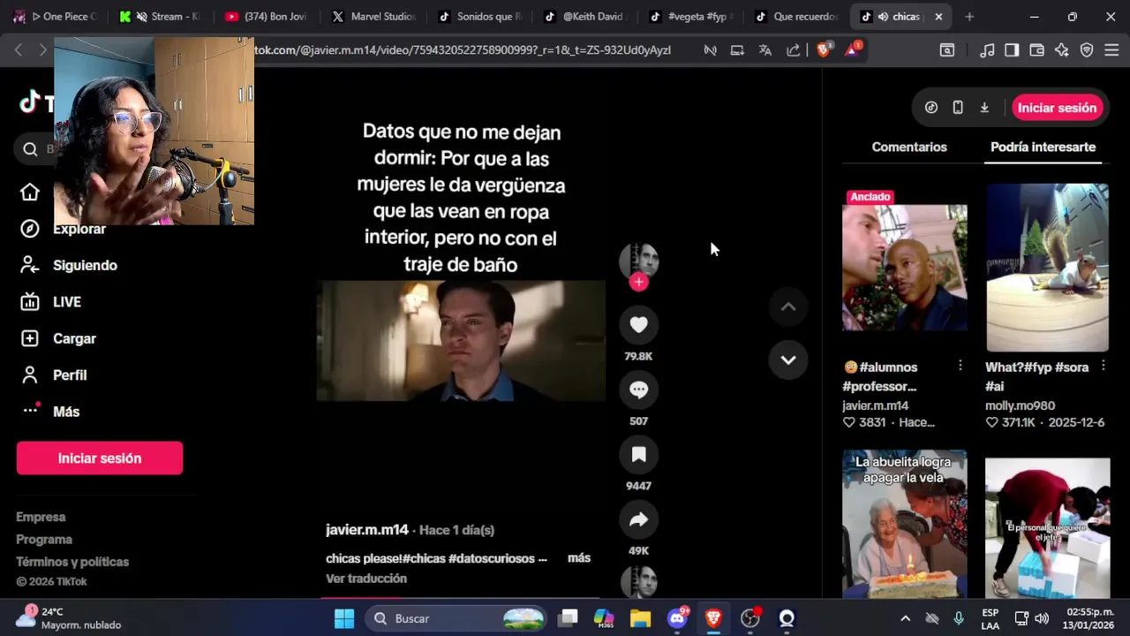Screen dimensions: 1130x636
Task: Click the translate page icon
Action: coord(765,50)
